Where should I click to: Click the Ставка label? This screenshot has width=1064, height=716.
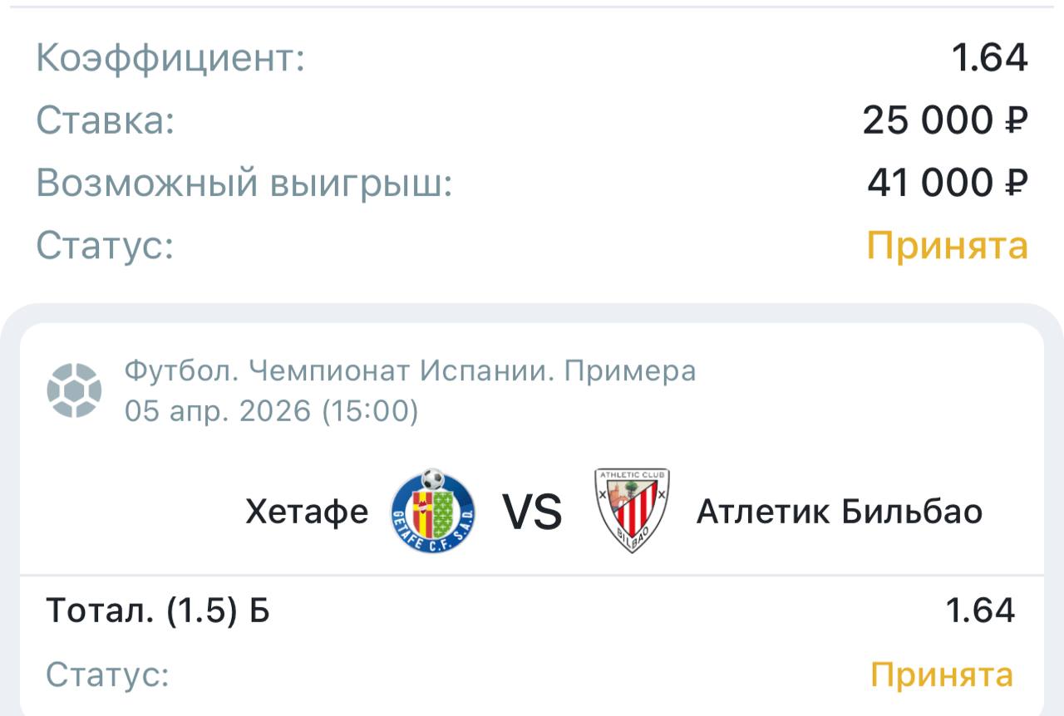pos(106,120)
